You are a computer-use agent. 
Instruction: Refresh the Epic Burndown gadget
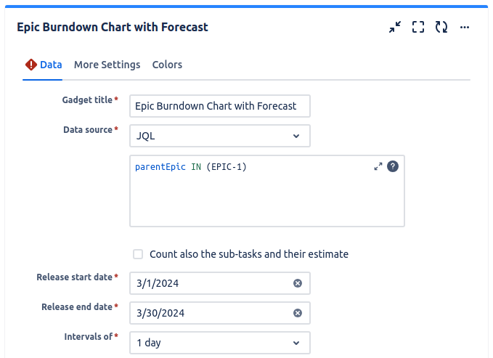(441, 27)
